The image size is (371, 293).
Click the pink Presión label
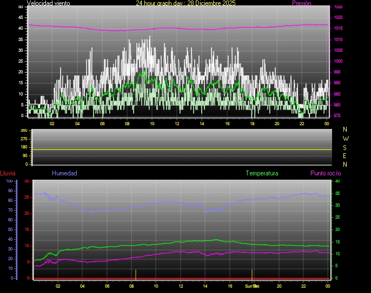(301, 3)
